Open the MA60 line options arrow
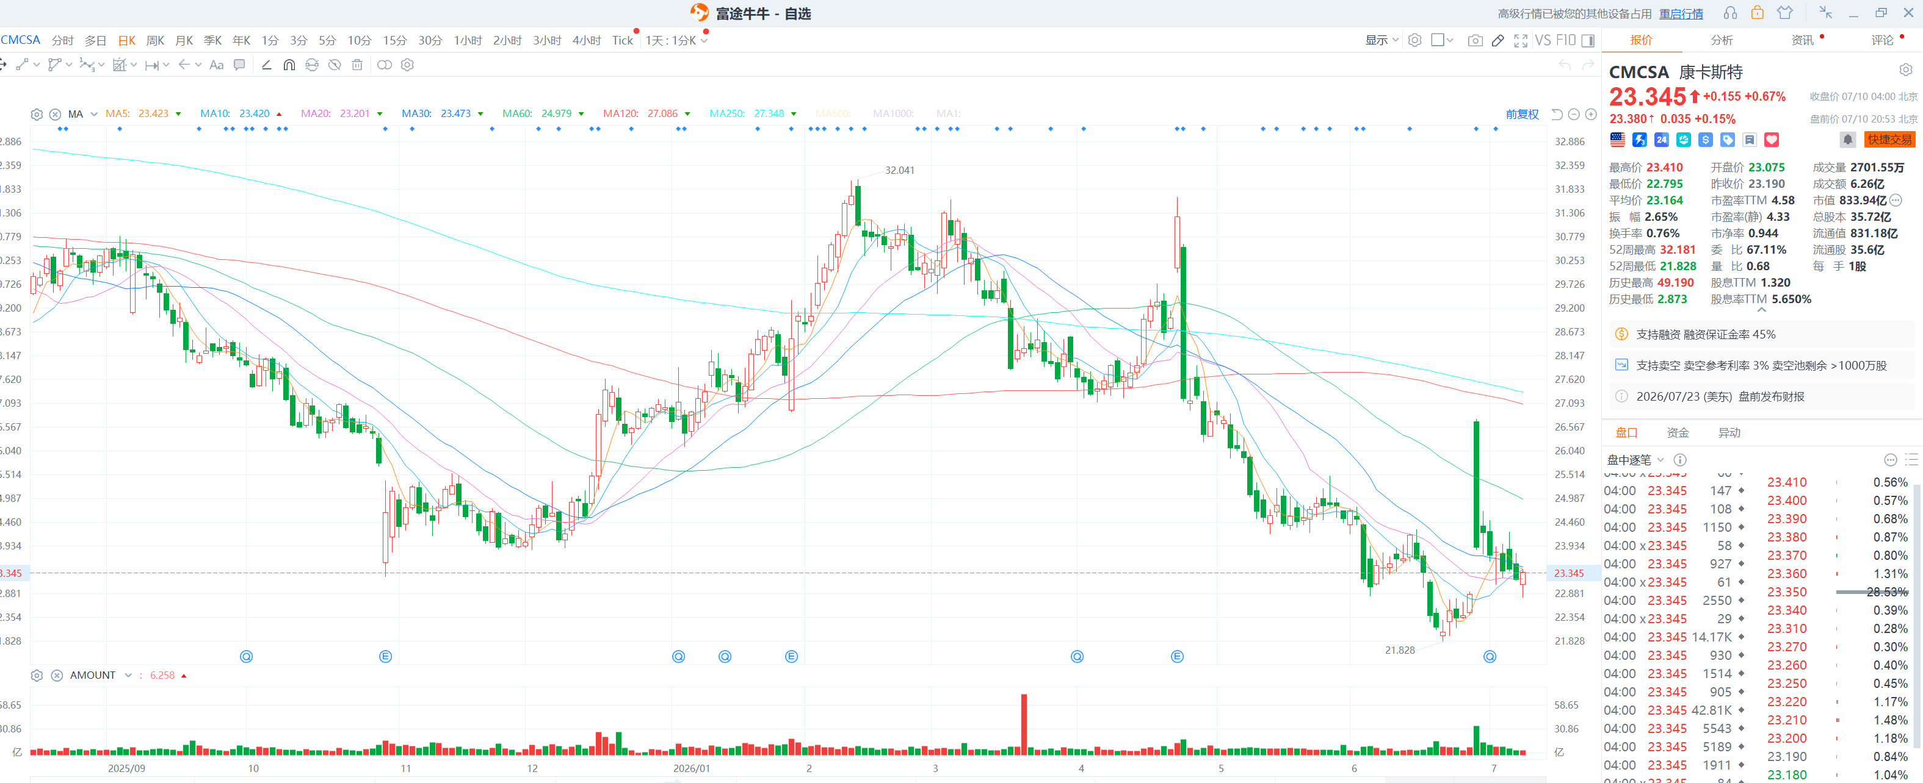The image size is (1923, 783). (581, 114)
